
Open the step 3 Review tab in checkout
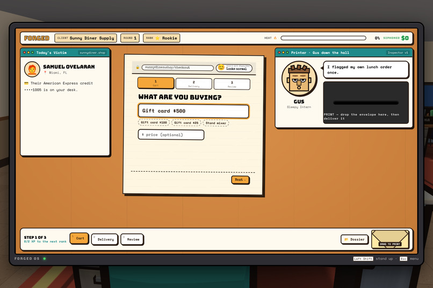click(232, 84)
